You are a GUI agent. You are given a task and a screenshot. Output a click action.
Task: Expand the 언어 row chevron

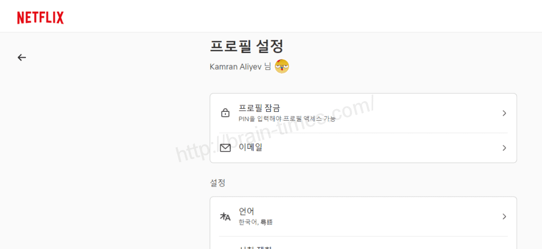pos(504,217)
